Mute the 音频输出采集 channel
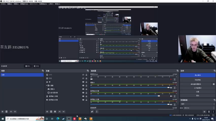 (171, 96)
